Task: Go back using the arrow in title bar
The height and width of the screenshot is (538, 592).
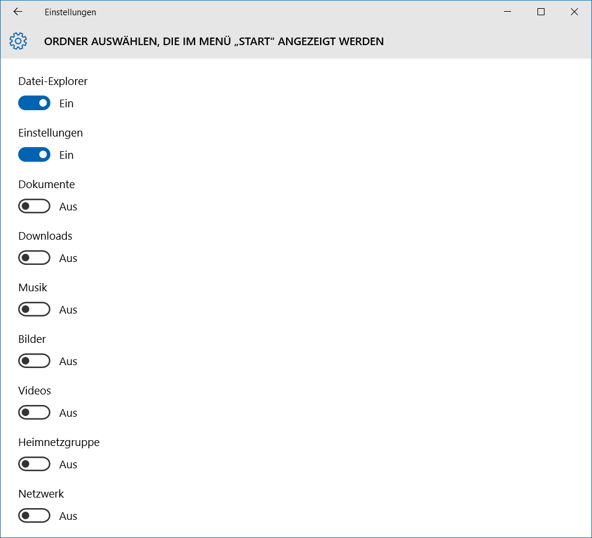Action: click(x=18, y=12)
